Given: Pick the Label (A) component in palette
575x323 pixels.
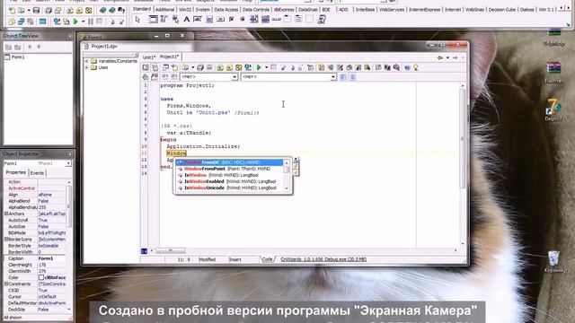Looking at the screenshot, I should [x=187, y=20].
